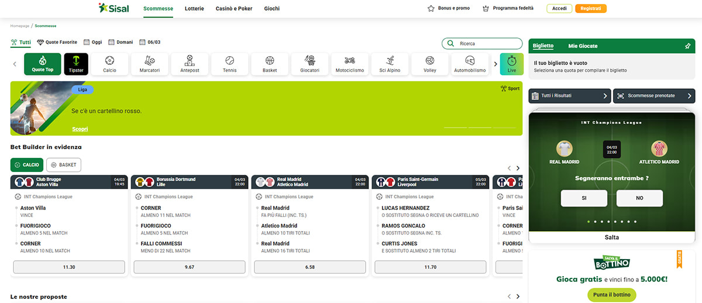Answer SI to Segneranno entrambe
Viewport: 702px width, 303px height.
tap(584, 198)
